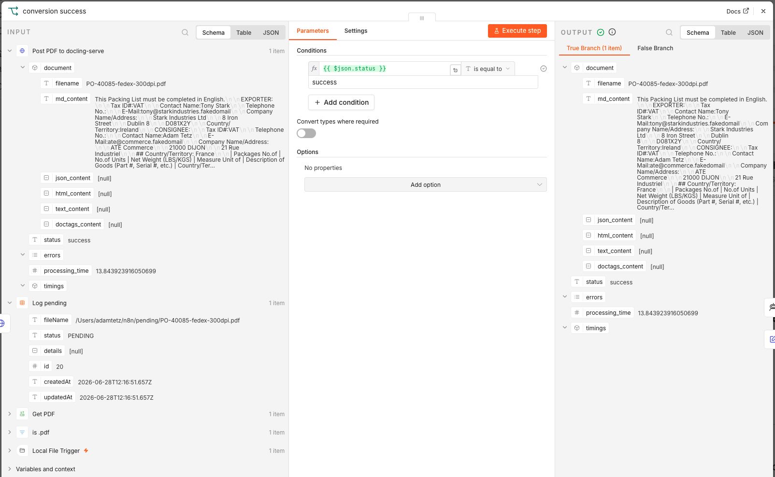Collapse the timings node in OUTPUT

565,328
